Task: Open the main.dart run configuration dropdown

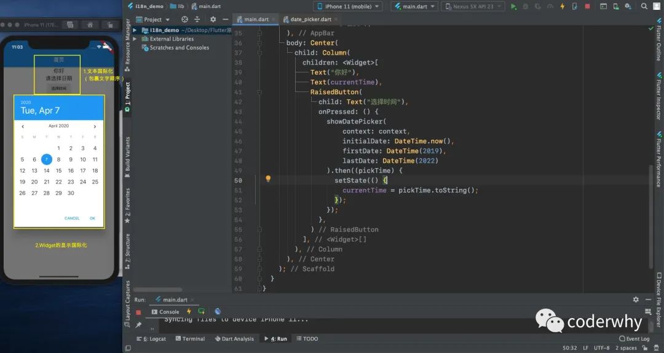Action: click(414, 6)
